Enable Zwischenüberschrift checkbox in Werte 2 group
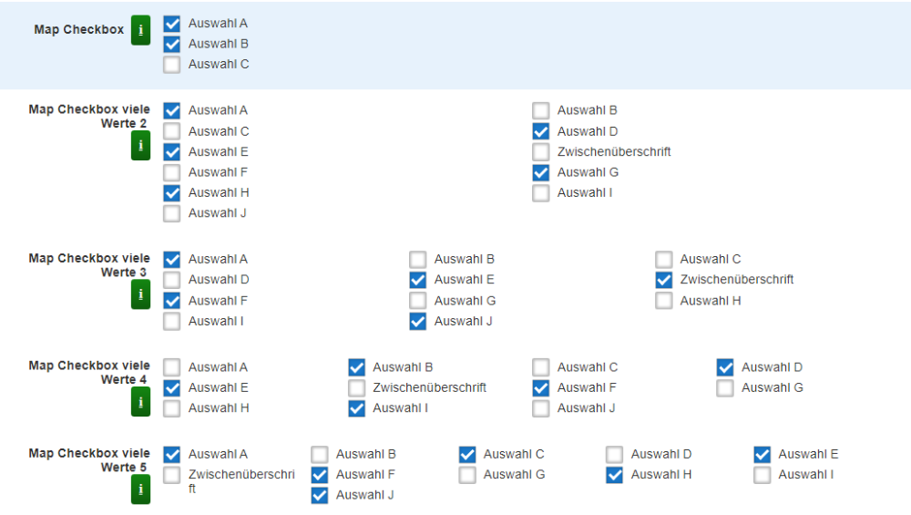 coord(541,152)
